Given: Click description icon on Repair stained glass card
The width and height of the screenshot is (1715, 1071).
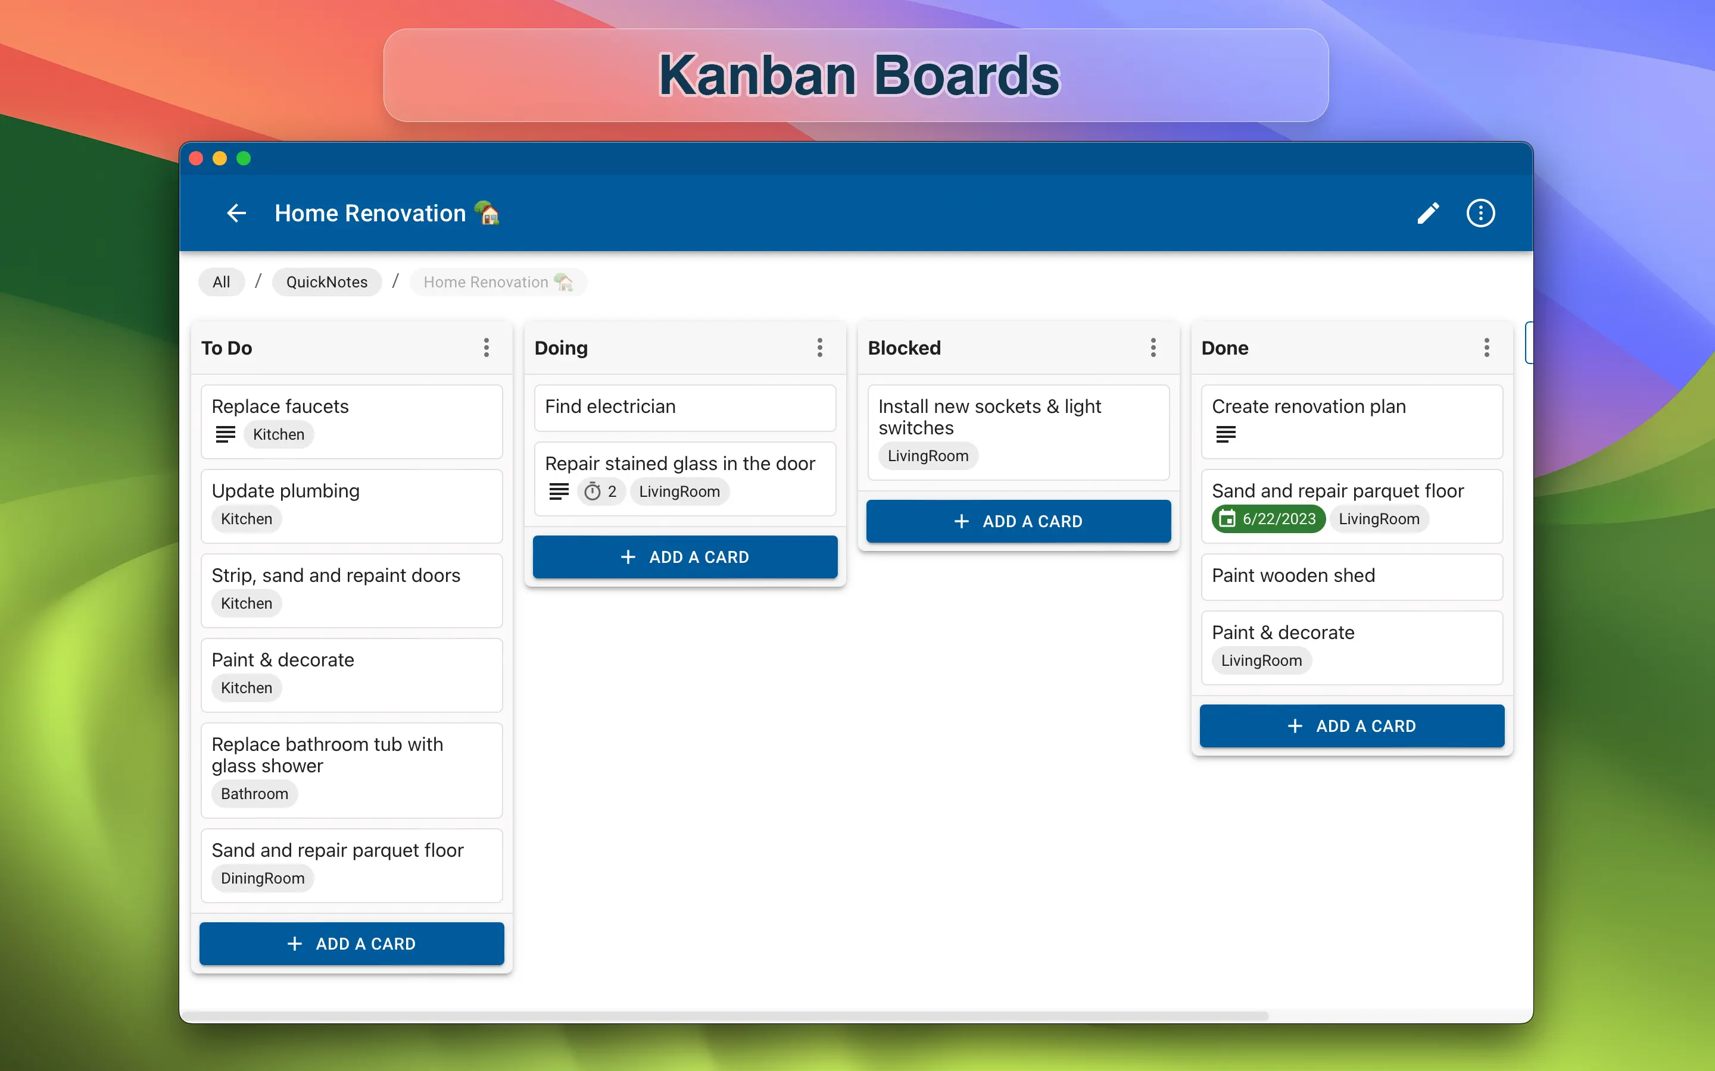Looking at the screenshot, I should click(559, 491).
